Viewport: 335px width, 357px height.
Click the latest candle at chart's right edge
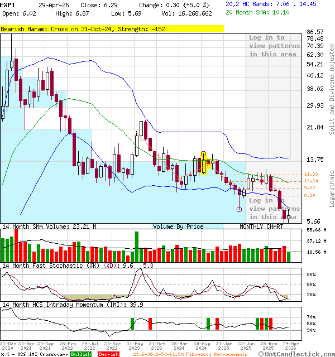click(x=288, y=217)
